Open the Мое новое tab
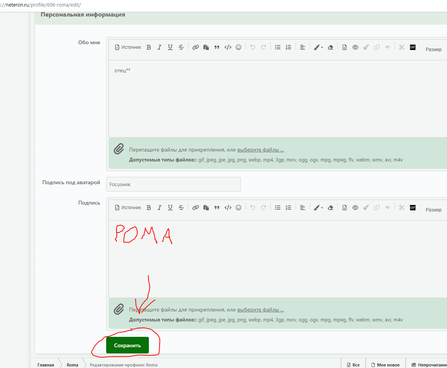Screen dimensions: 447x368 (385, 365)
